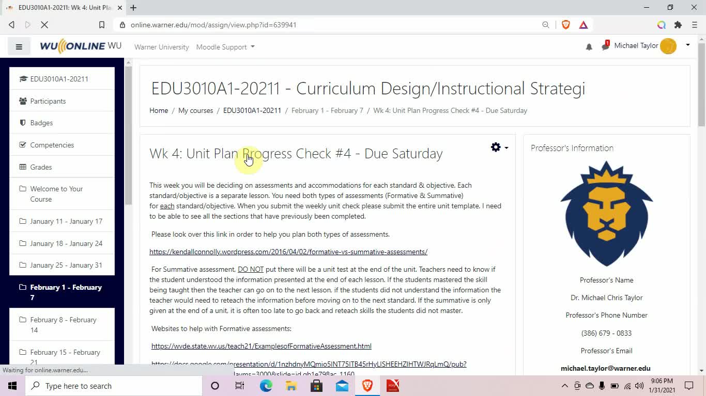Open Cortana circle on the taskbar
This screenshot has height=396, width=706.
(x=215, y=386)
